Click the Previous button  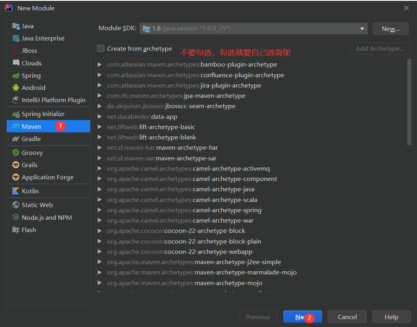pyautogui.click(x=258, y=317)
